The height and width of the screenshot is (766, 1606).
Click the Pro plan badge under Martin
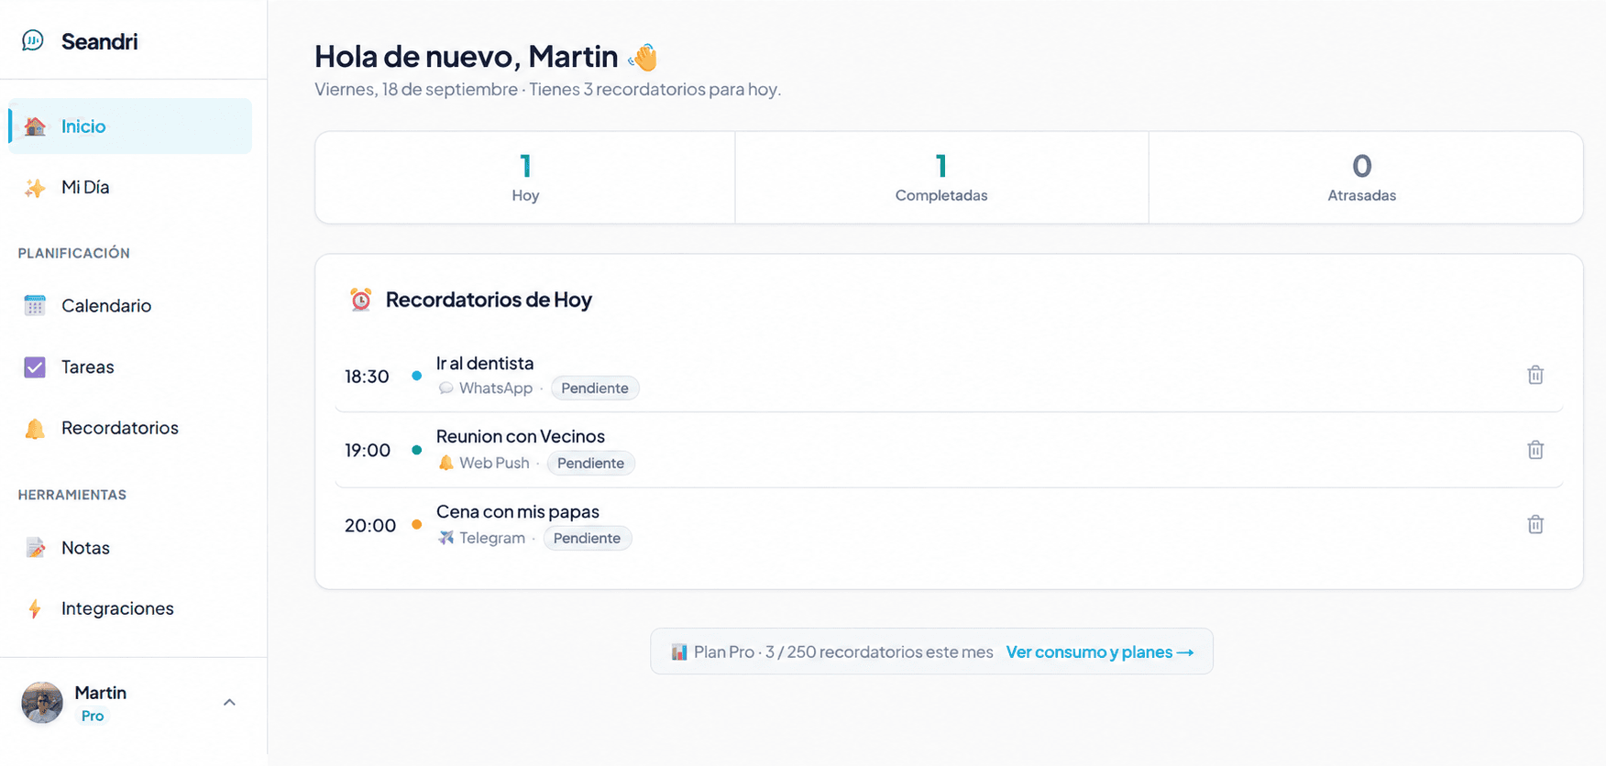(x=93, y=717)
